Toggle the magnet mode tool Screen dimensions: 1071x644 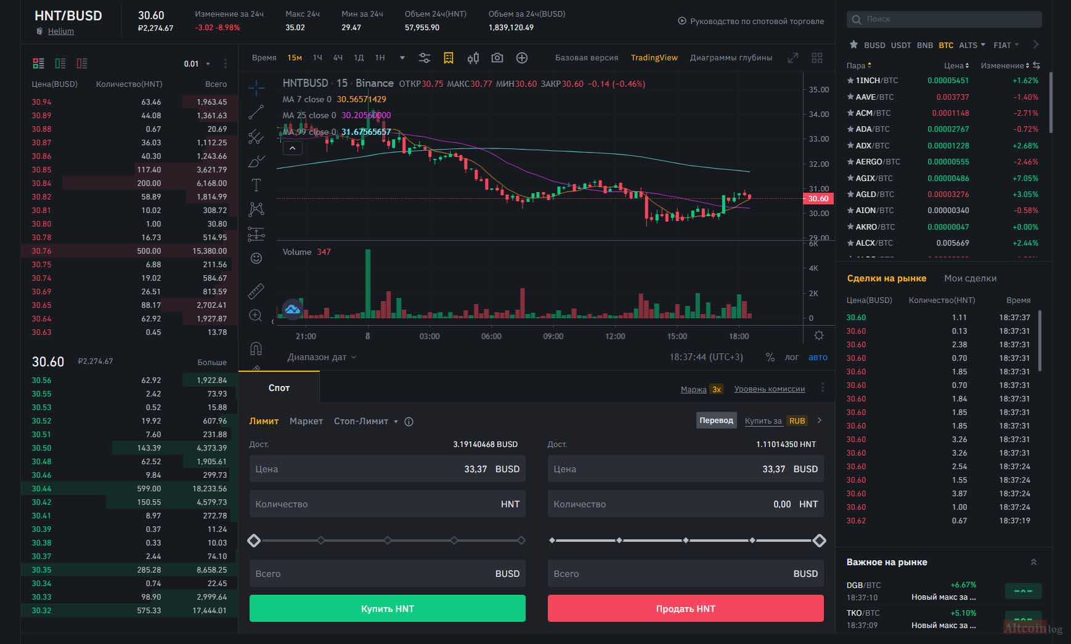[256, 348]
